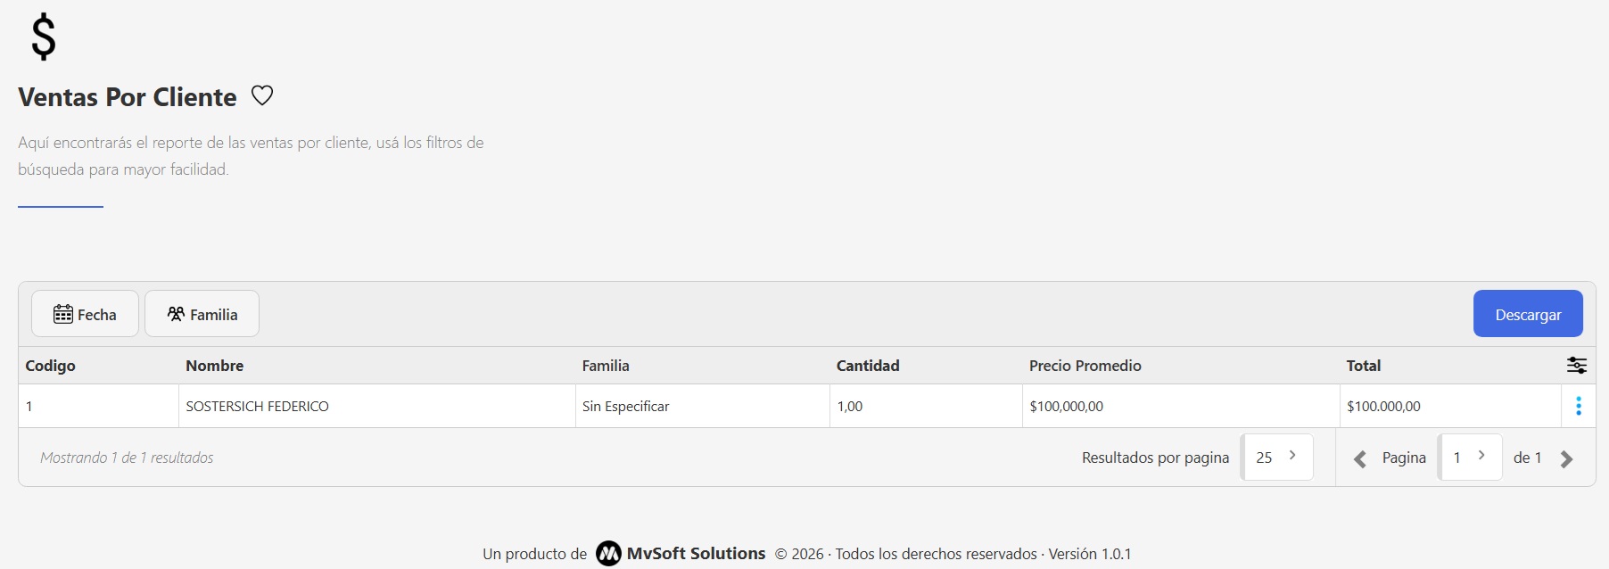This screenshot has height=569, width=1609.
Task: Sort by Codigo column header
Action: point(51,366)
